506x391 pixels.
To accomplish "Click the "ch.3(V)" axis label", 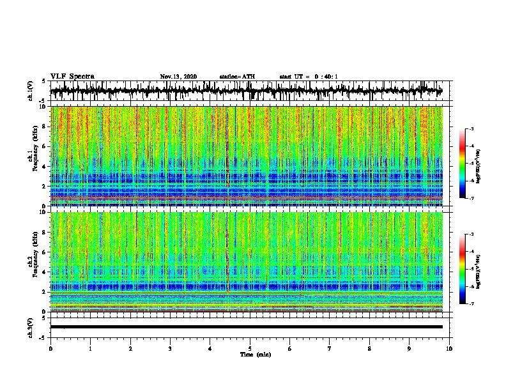I will 31,328.
